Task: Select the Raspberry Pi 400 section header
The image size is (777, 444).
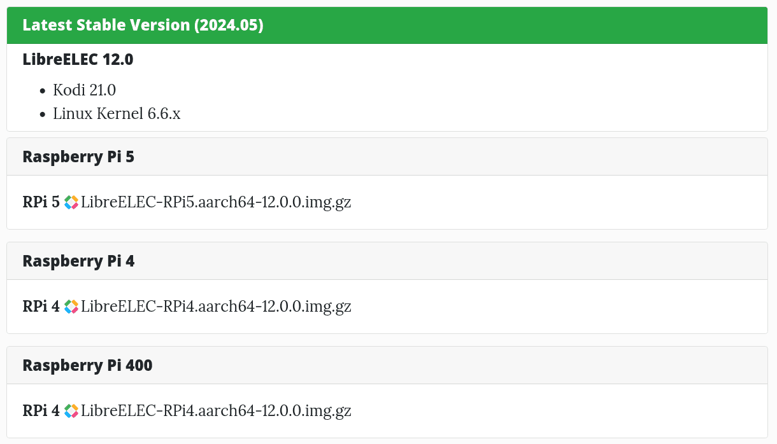Action: pos(87,365)
